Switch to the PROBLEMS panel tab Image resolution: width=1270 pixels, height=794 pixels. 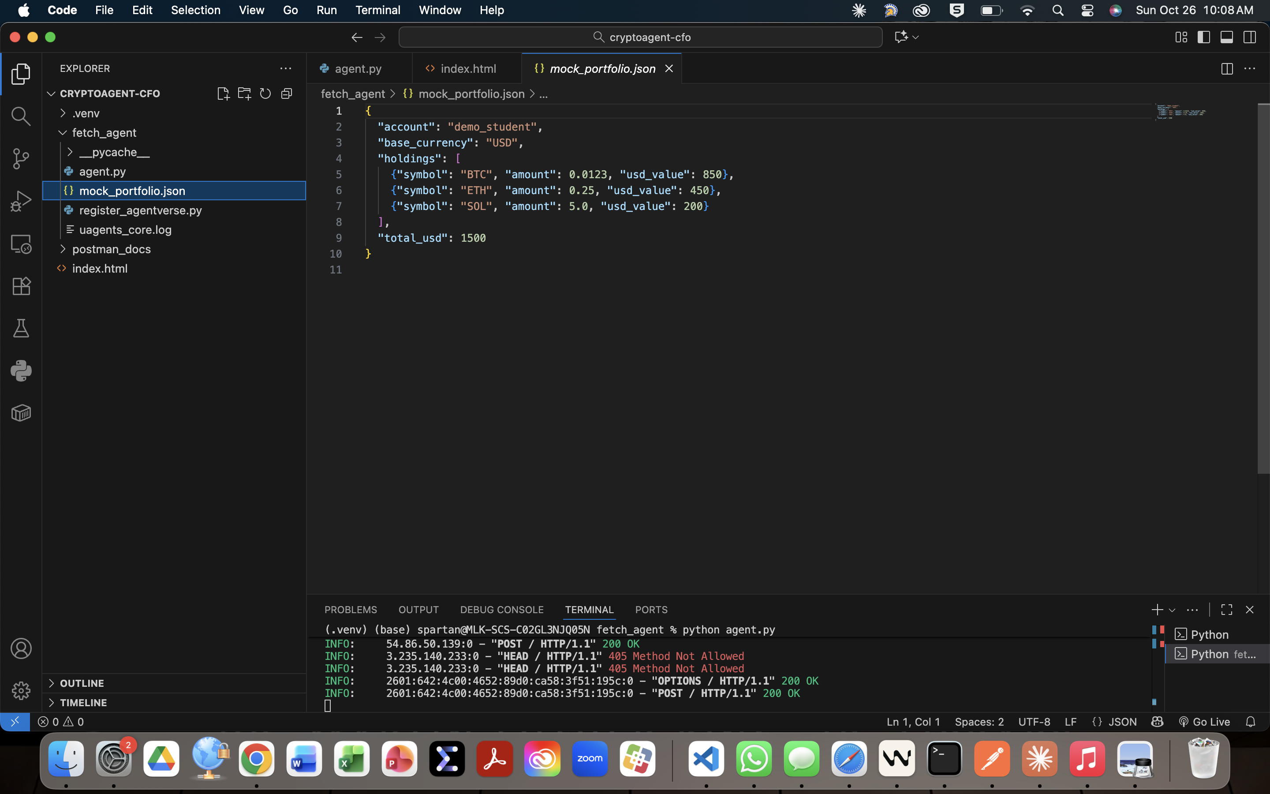[351, 610]
